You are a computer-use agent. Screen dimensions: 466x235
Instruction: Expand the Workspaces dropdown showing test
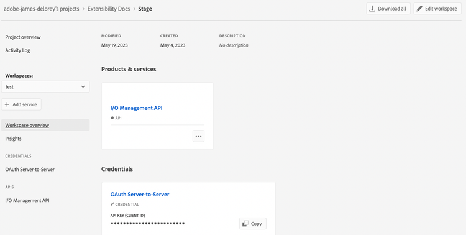click(x=45, y=87)
